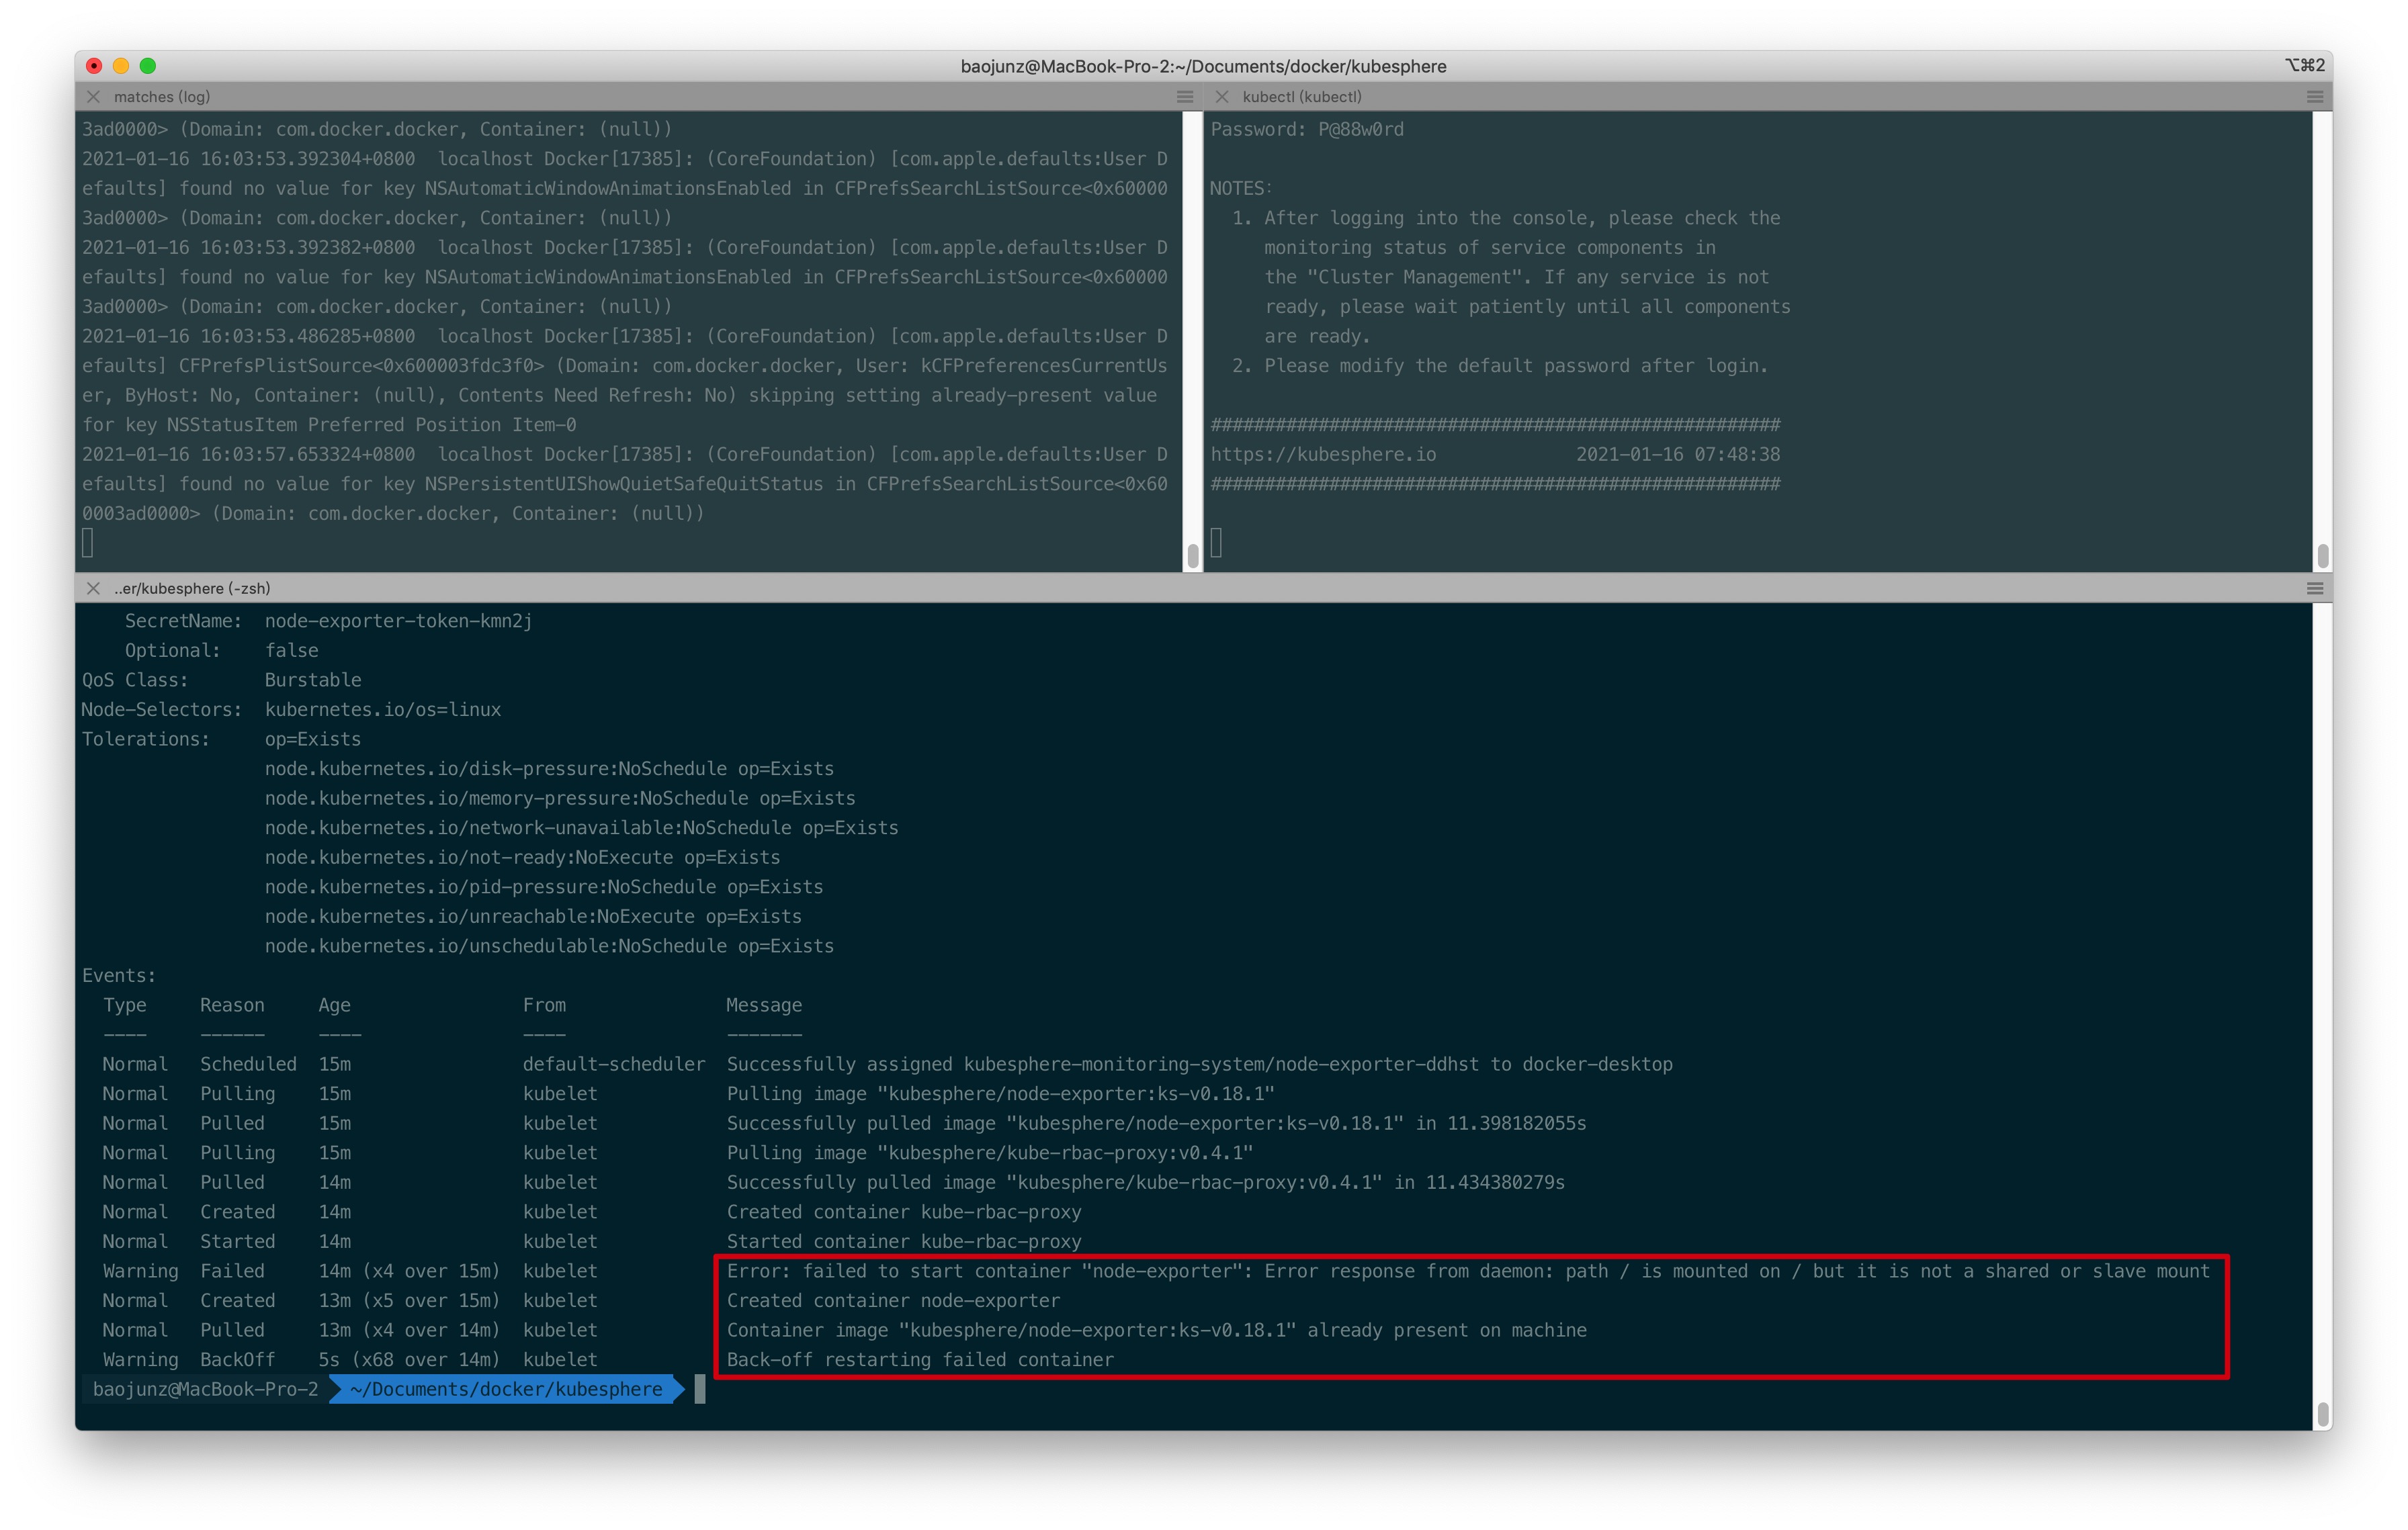Click the block cursor in the matches pane
This screenshot has width=2408, height=1530.
pos(88,543)
